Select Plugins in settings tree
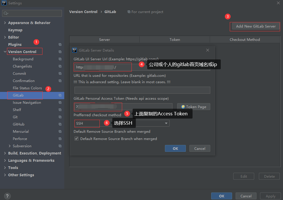 pos(15,44)
